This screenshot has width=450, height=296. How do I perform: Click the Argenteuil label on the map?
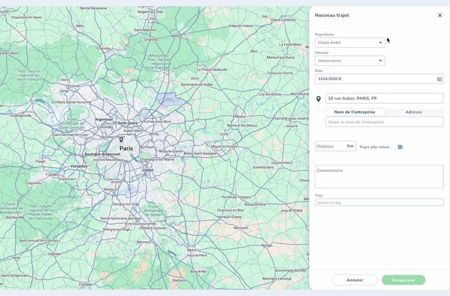click(x=104, y=119)
